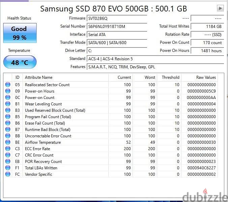Click the Features field listing S.M.A.R.T., NCQ
This screenshot has width=228, height=202.
[x=155, y=67]
